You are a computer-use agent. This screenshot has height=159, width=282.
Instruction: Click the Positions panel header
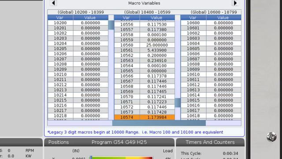59,142
